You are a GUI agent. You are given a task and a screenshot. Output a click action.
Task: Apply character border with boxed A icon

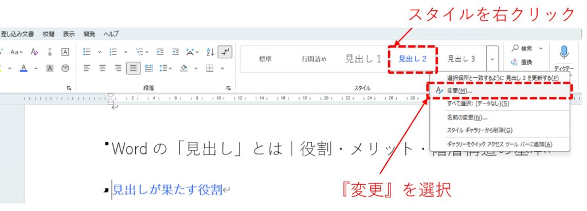point(65,52)
